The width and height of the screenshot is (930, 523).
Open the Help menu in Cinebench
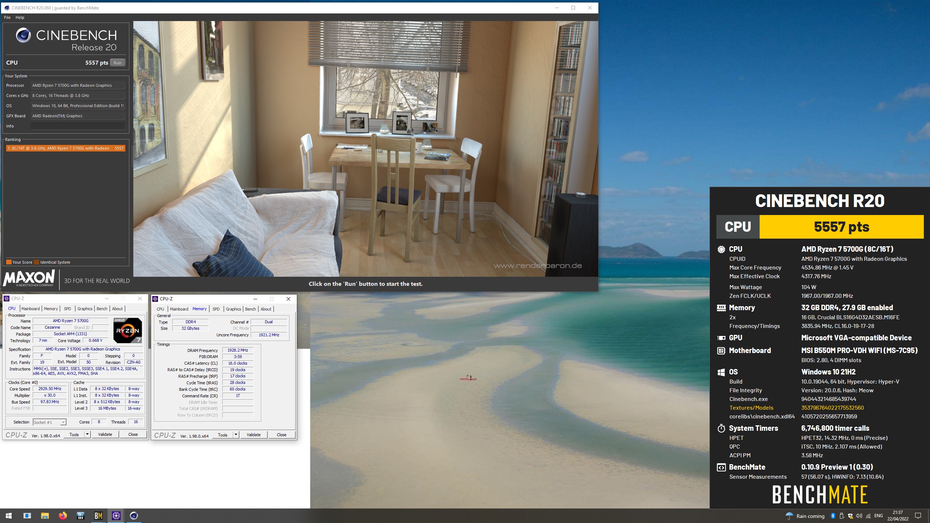coord(20,17)
